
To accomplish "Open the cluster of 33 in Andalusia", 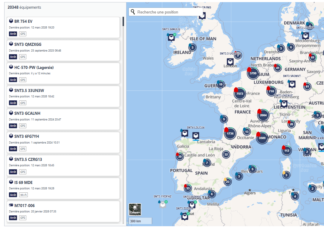I will click(188, 188).
